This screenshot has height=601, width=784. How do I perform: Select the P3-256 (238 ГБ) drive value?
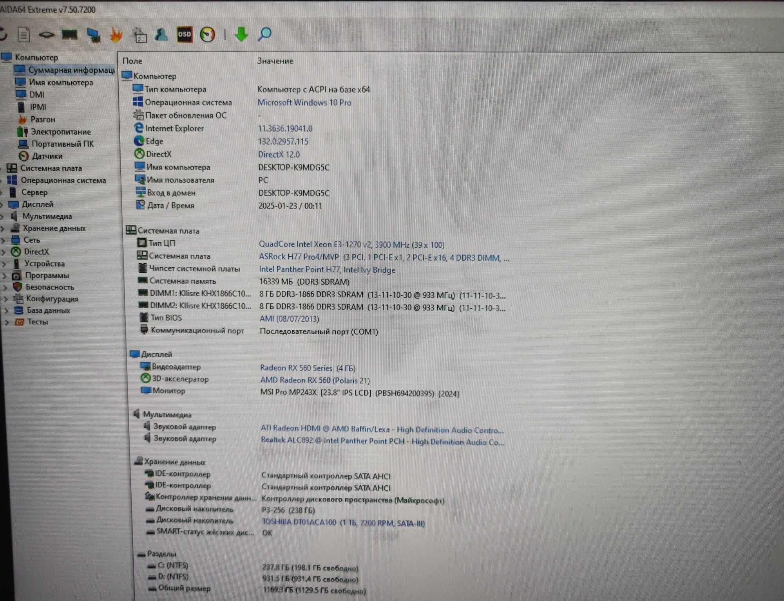coord(288,510)
